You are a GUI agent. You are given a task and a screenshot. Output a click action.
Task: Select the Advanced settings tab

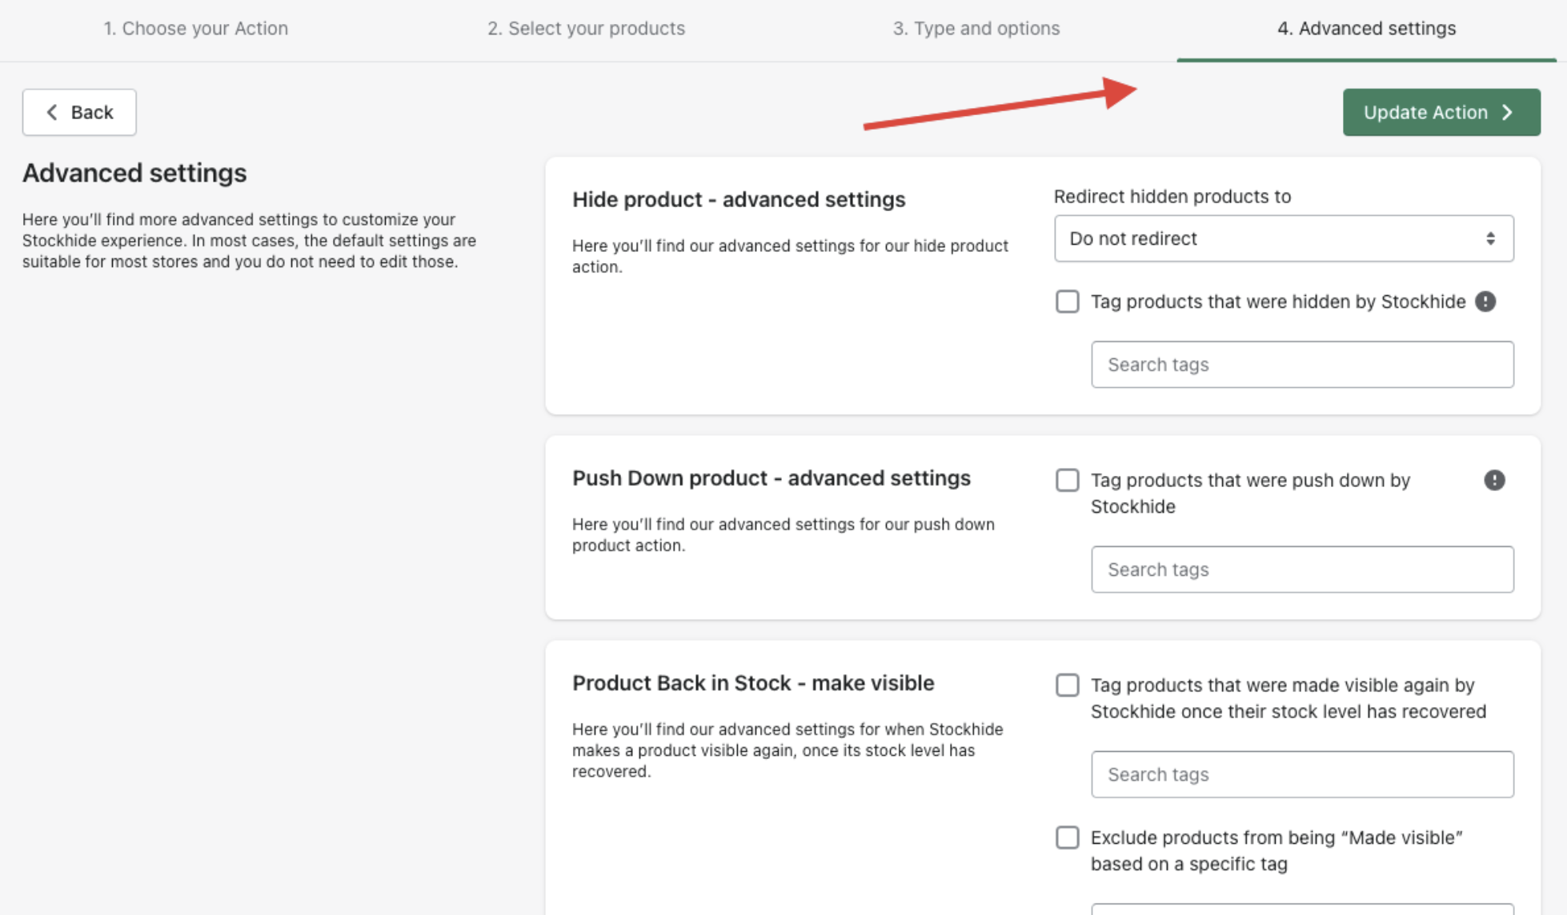tap(1366, 29)
